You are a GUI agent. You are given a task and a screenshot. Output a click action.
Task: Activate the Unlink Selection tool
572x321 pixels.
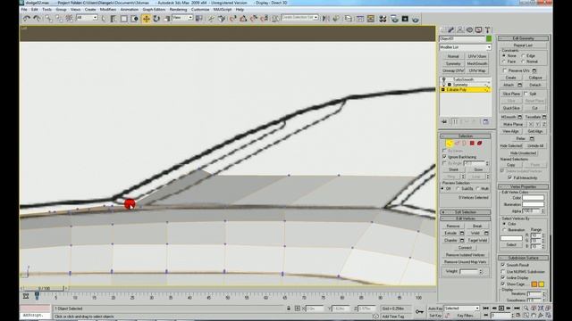coord(58,18)
